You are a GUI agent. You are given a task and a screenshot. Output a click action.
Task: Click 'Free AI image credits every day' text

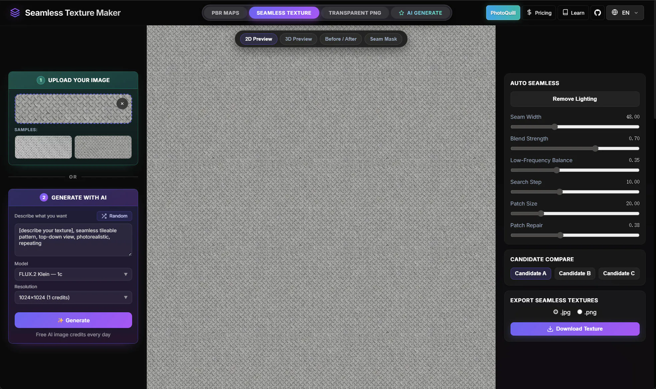[x=73, y=335]
